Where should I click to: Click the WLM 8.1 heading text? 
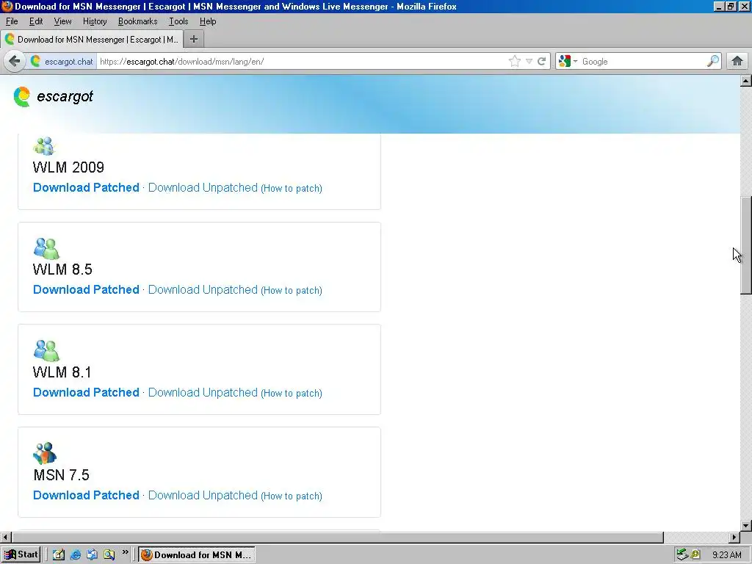tap(62, 372)
